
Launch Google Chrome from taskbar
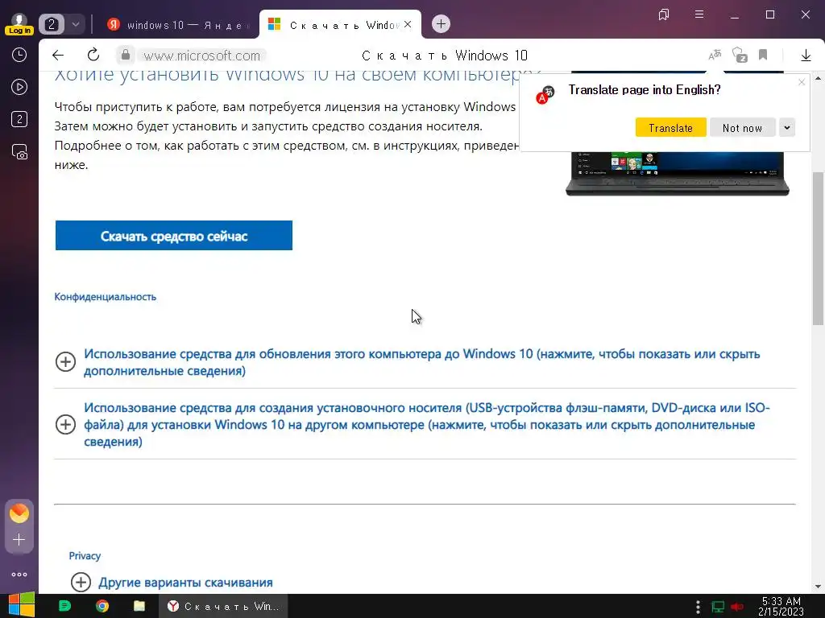point(102,606)
